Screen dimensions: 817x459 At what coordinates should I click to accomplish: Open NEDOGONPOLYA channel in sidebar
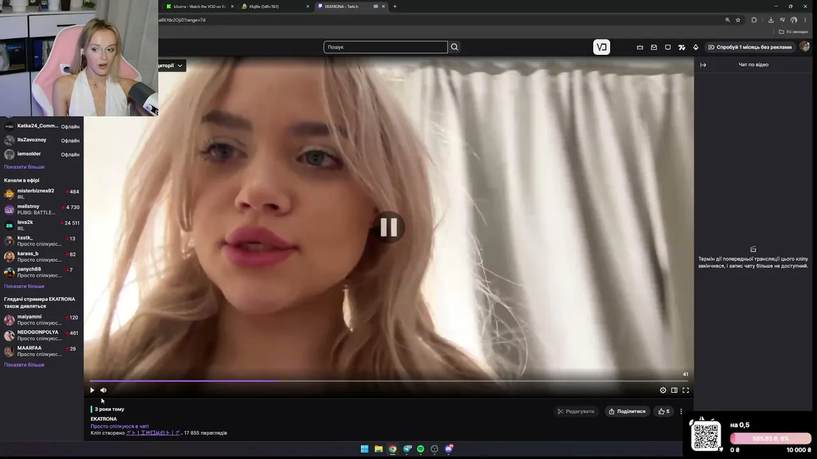pos(41,335)
